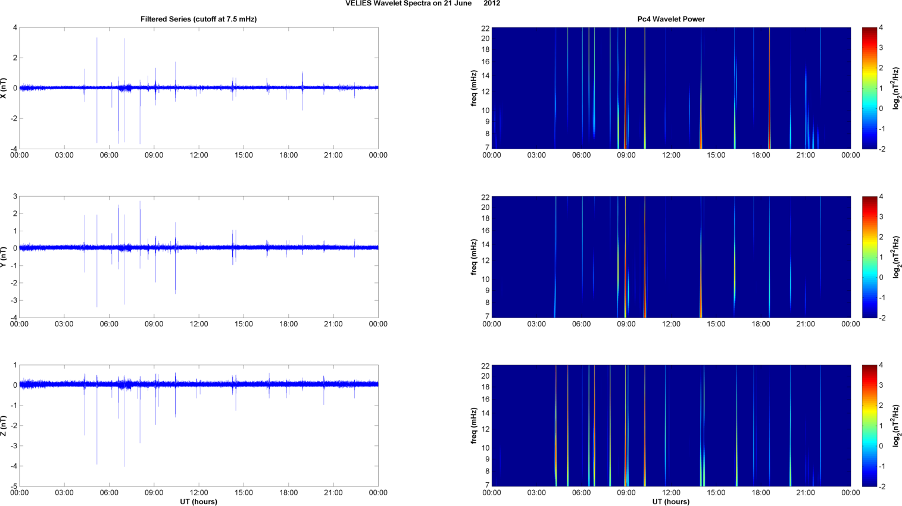Viewport: 902px width, 506px height.
Task: Click UT (hours) label under Z series plot
Action: click(x=198, y=501)
